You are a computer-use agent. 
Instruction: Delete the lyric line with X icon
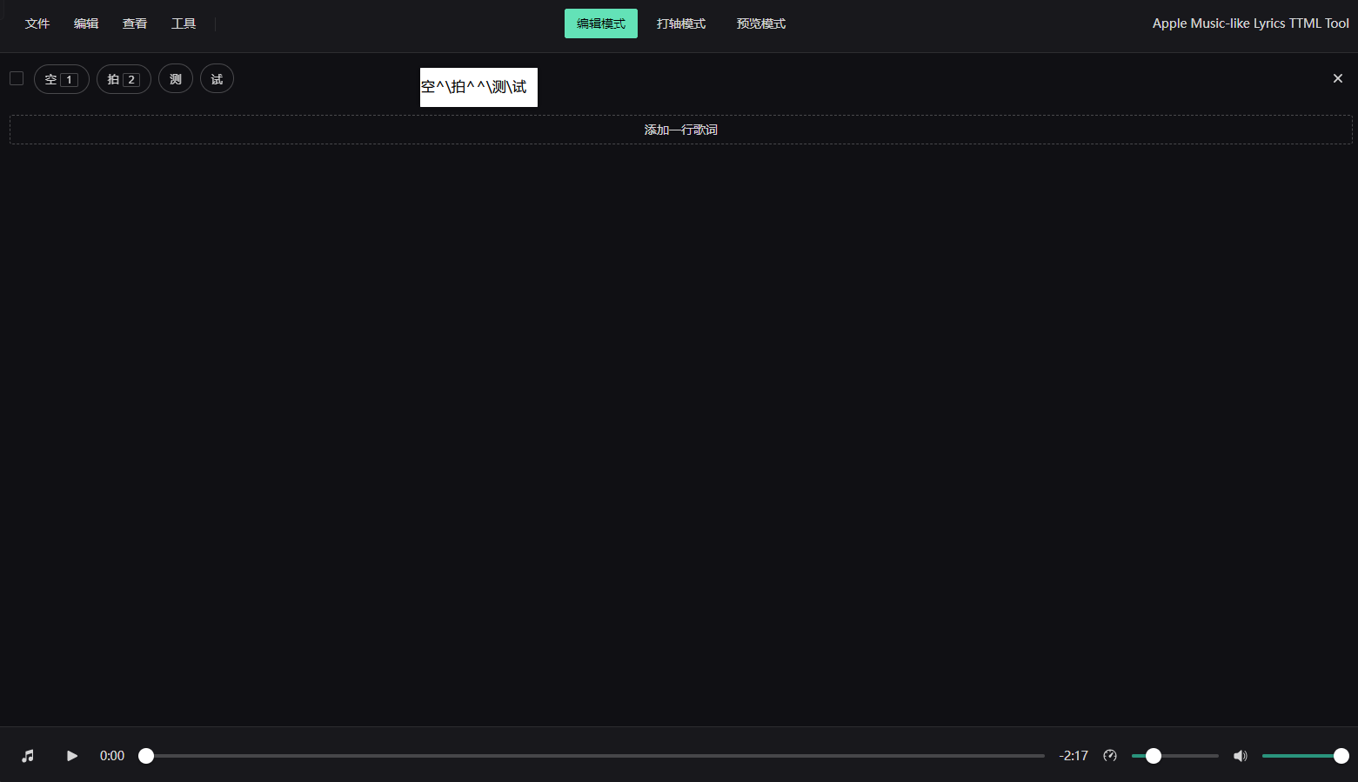[x=1338, y=78]
